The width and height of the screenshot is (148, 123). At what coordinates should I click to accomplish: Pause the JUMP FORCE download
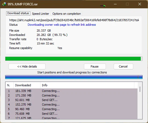[x=95, y=66]
